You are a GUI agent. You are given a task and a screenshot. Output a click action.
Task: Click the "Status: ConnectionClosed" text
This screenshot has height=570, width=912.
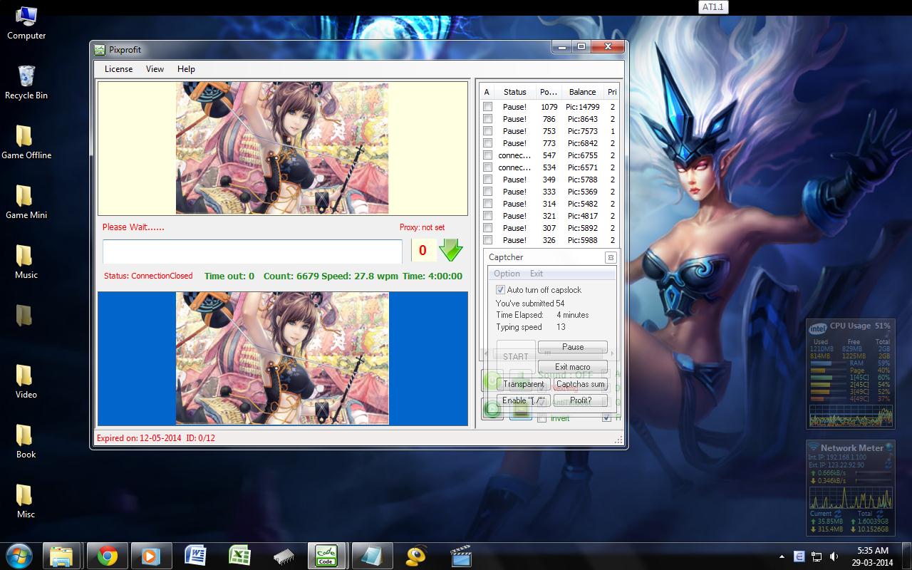pos(148,276)
